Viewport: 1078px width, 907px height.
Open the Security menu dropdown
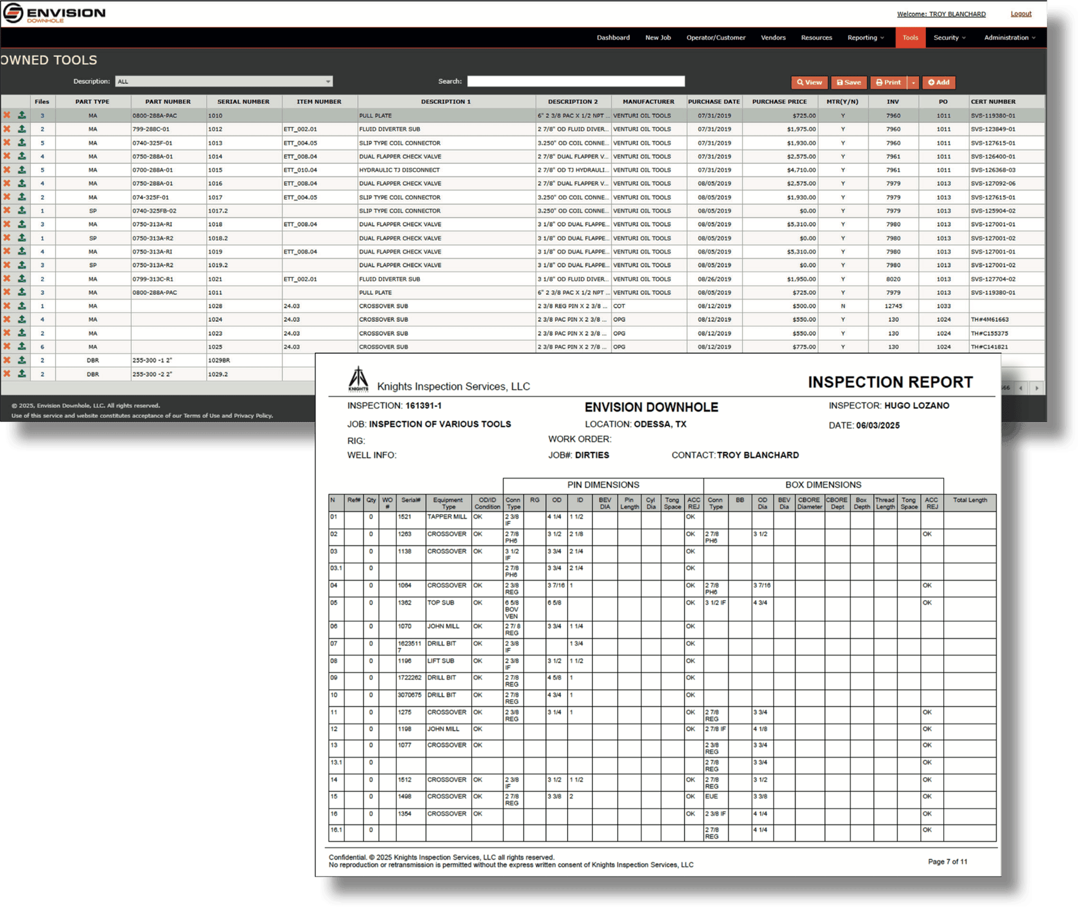[949, 38]
